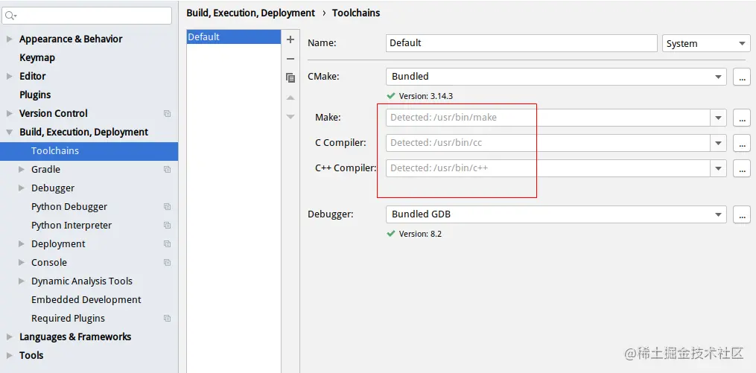The image size is (756, 373).
Task: Open Embedded Development settings
Action: tap(86, 300)
